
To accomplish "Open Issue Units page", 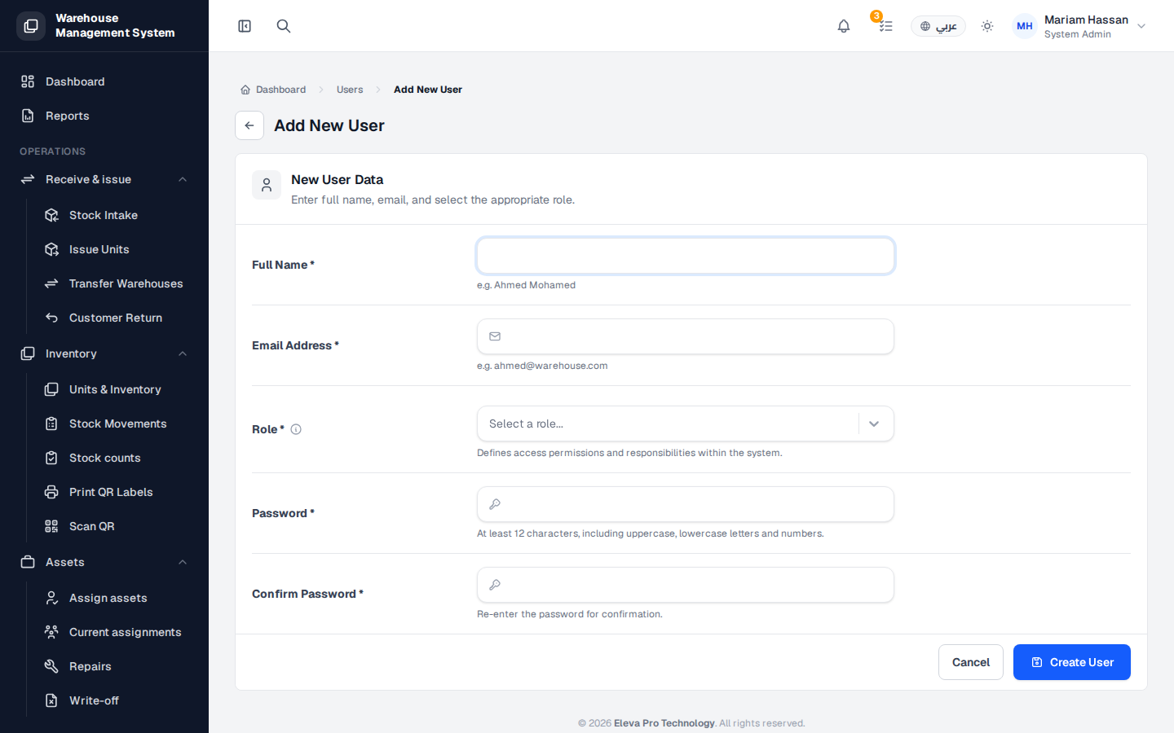I will [117, 249].
